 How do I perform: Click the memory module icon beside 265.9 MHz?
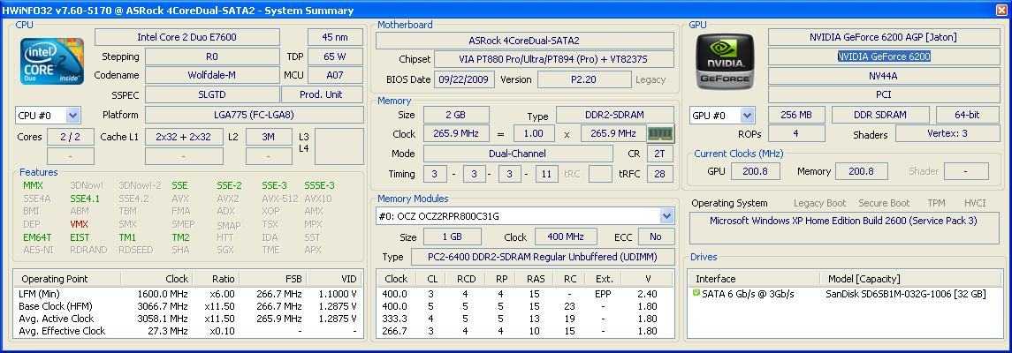(x=660, y=134)
